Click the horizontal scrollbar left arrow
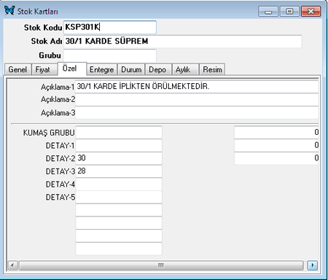The height and width of the screenshot is (280, 328). point(13,265)
